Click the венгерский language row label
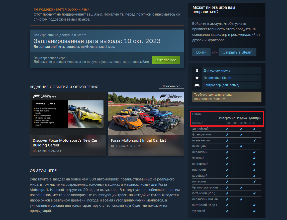This screenshot has width=287, height=220. click(x=200, y=164)
